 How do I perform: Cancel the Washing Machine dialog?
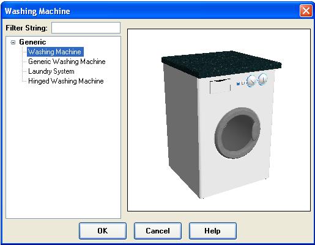click(x=158, y=231)
